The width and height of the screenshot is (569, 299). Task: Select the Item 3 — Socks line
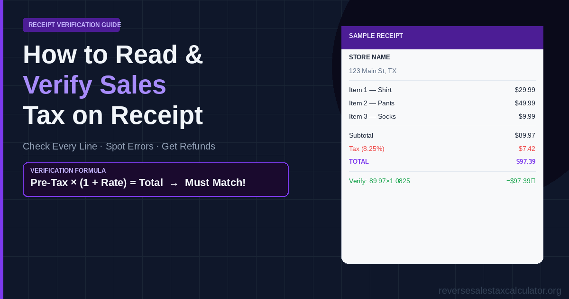tap(442, 116)
